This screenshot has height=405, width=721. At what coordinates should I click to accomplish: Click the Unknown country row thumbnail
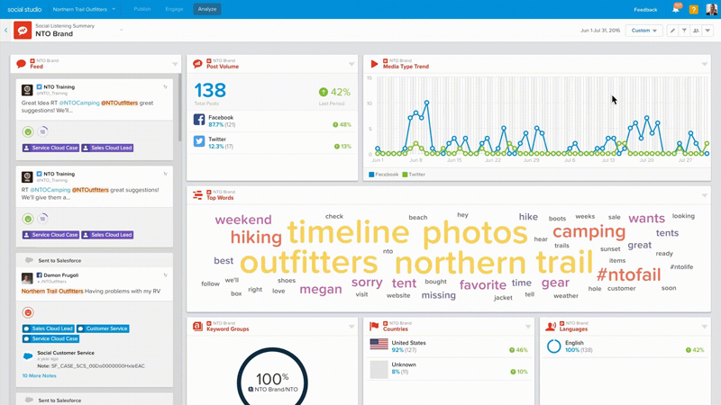pos(379,369)
